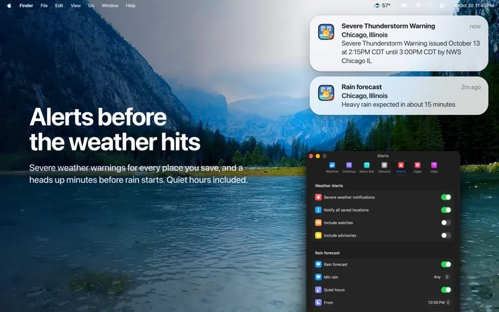This screenshot has height=312, width=499.
Task: Open the Min rain Any dropdown
Action: coord(441,277)
